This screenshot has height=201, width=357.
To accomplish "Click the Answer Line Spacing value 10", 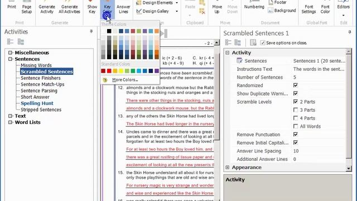I will [x=296, y=151].
